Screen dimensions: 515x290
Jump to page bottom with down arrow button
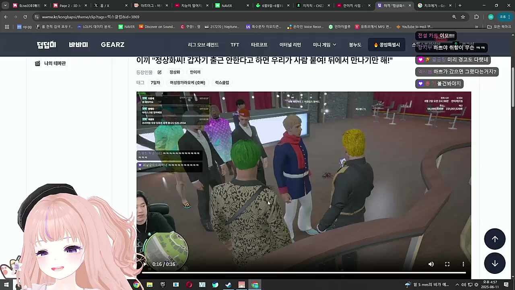495,263
